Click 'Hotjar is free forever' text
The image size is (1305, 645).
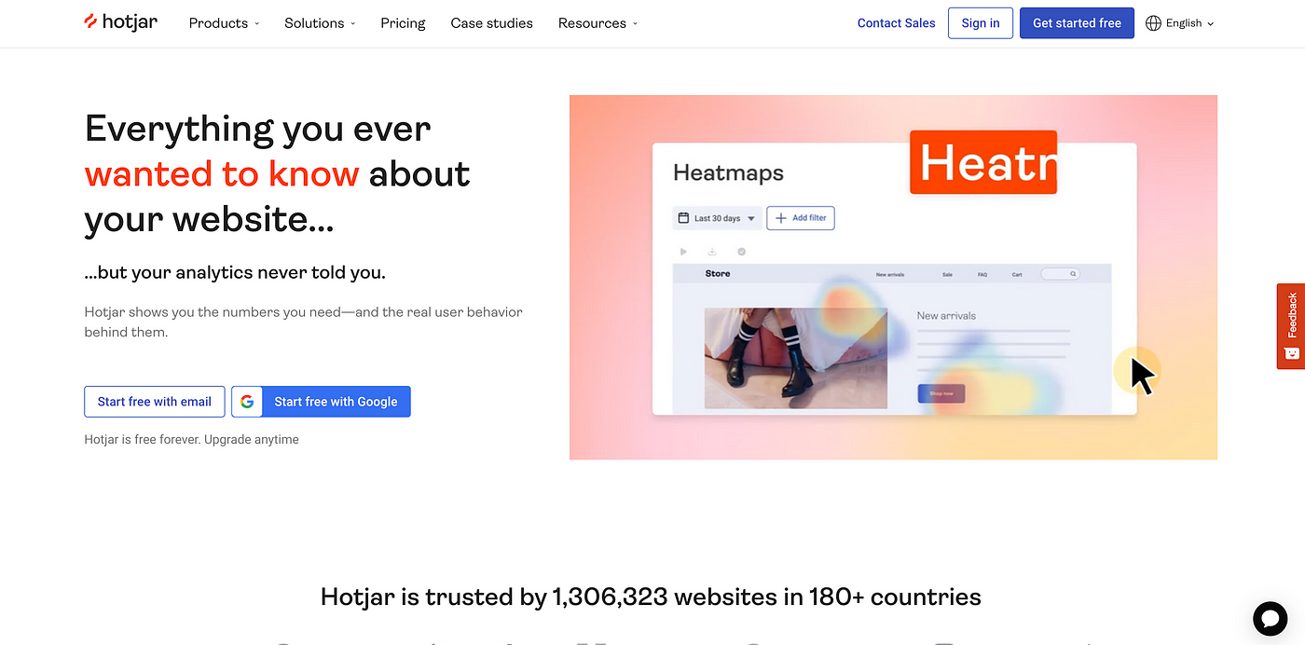(191, 439)
